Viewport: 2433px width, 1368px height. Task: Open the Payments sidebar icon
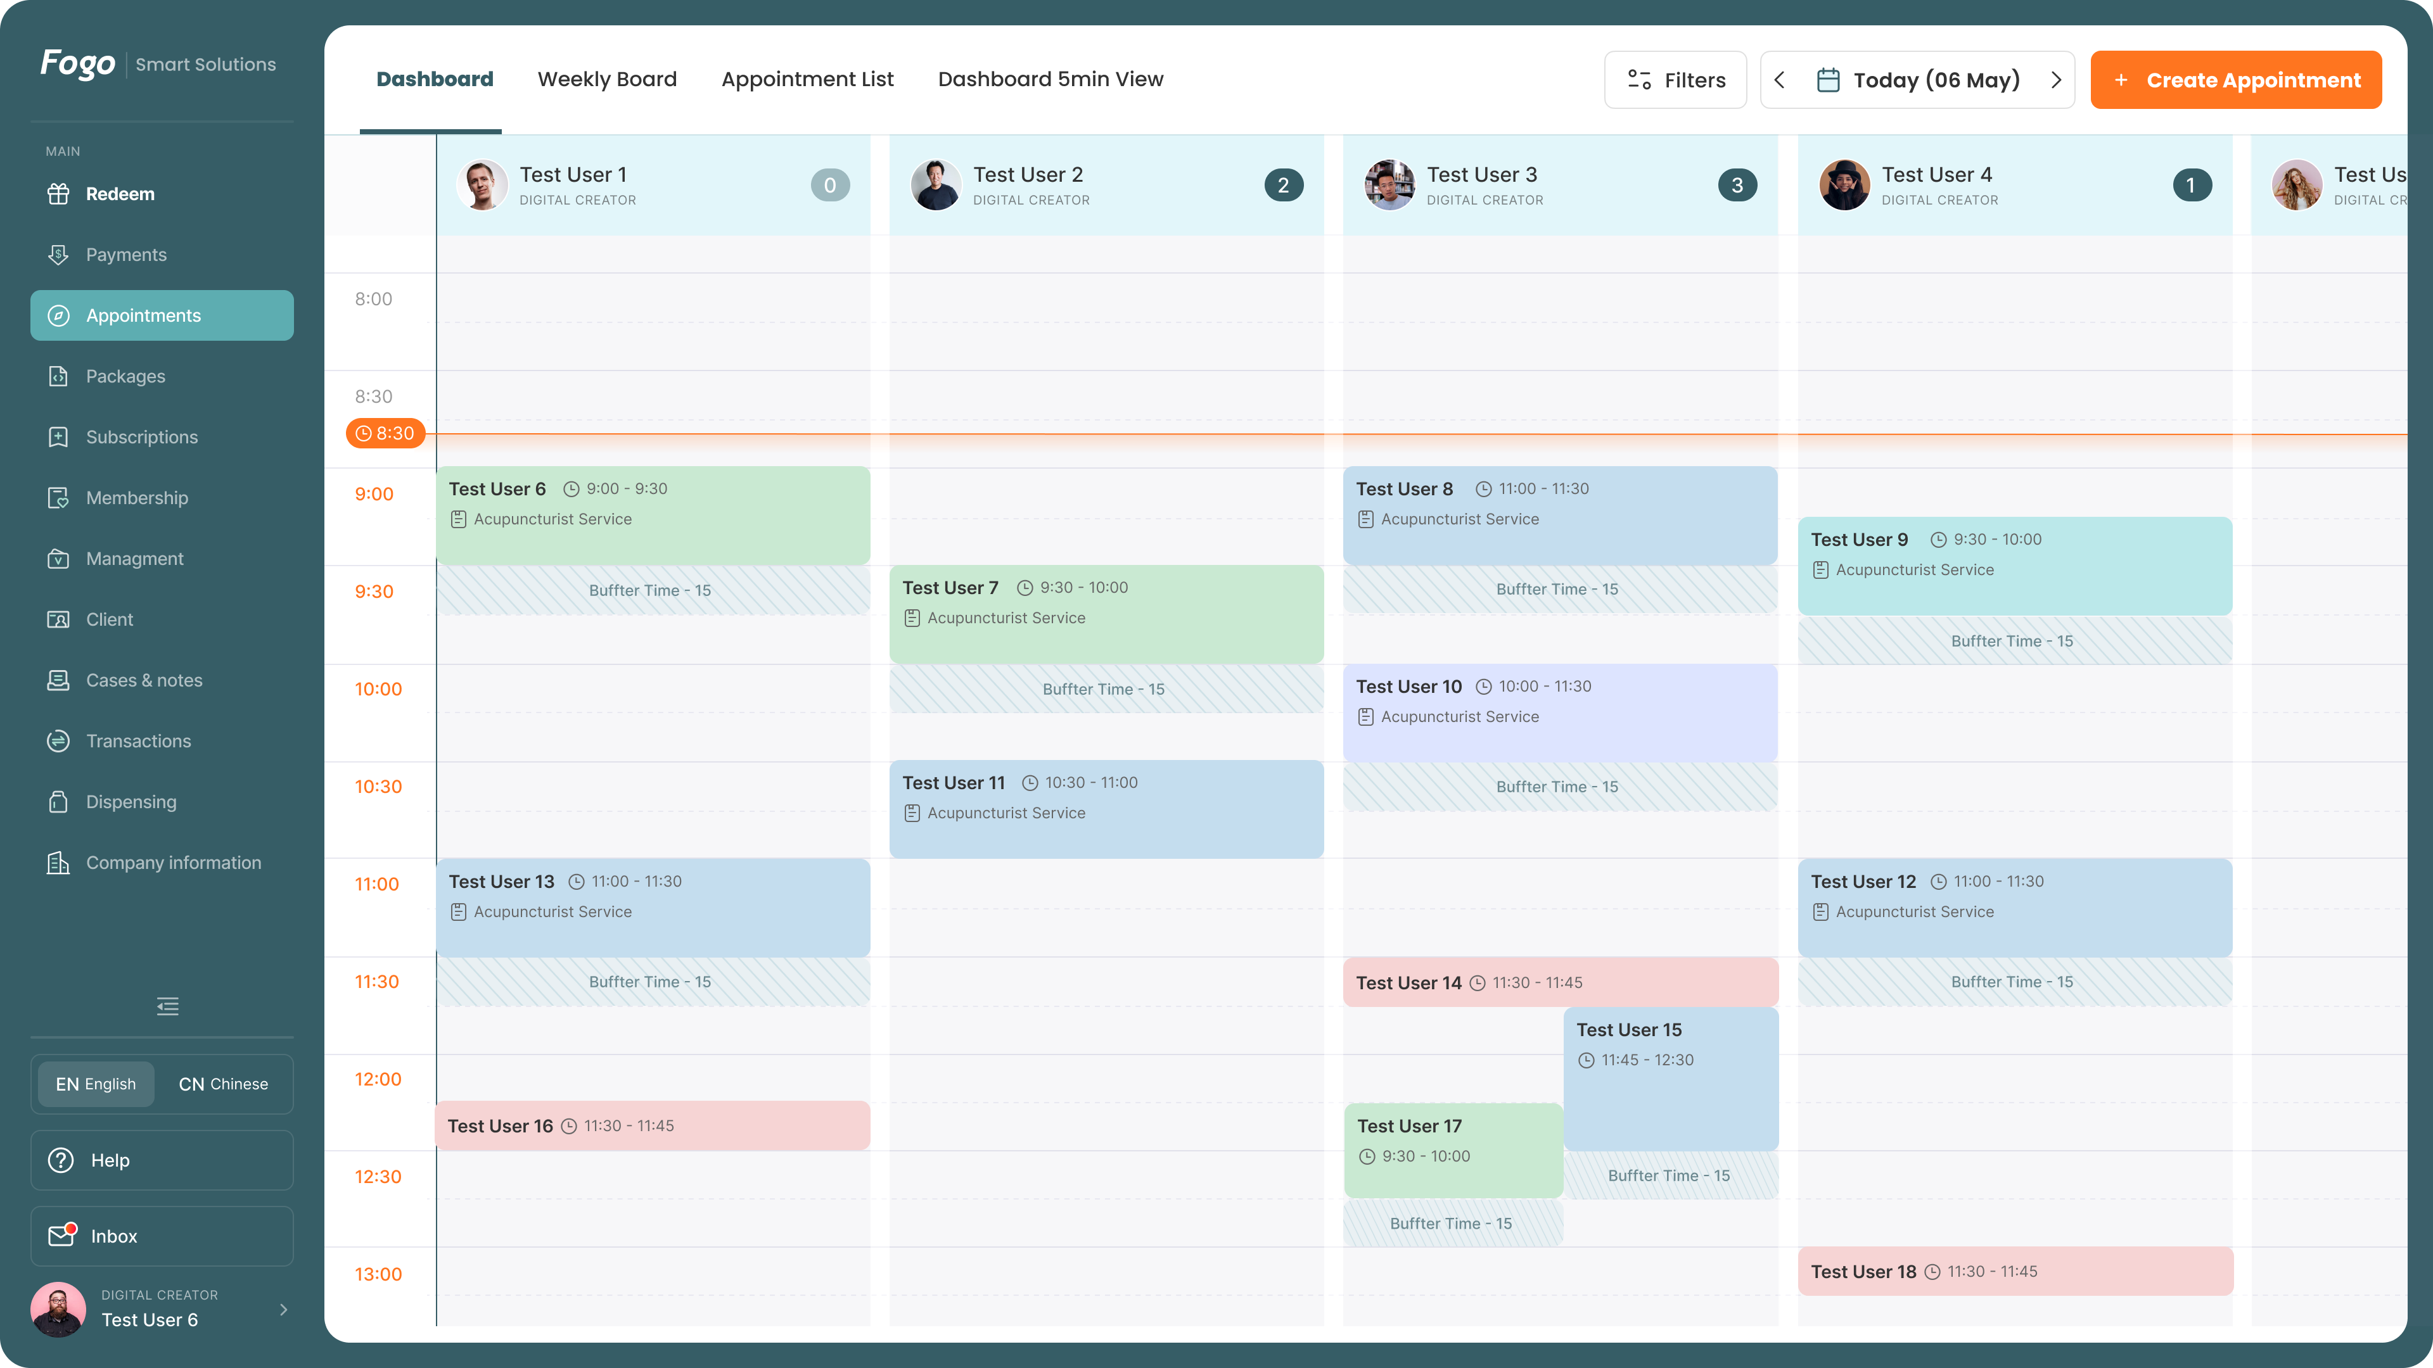tap(58, 255)
